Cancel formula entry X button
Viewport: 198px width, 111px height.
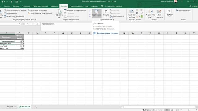[28, 24]
